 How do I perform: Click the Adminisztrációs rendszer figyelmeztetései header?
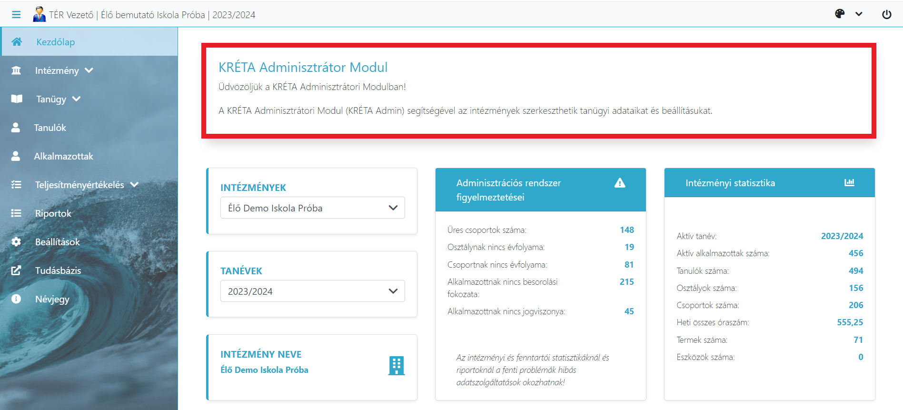540,190
